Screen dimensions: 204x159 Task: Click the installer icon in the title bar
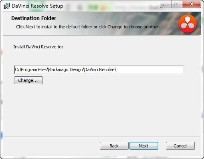tap(6, 6)
